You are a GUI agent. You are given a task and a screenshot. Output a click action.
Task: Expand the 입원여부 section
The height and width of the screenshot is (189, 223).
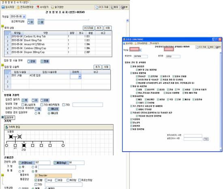tap(2, 117)
